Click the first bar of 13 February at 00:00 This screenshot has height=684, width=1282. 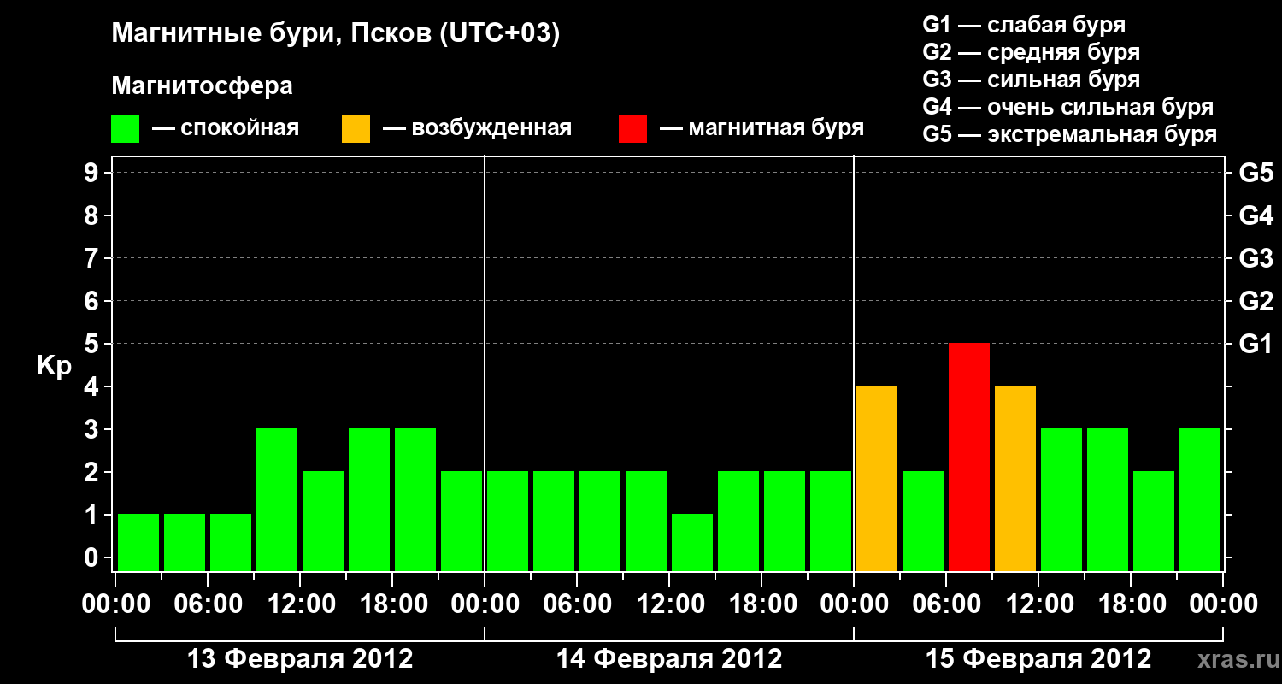coord(138,542)
